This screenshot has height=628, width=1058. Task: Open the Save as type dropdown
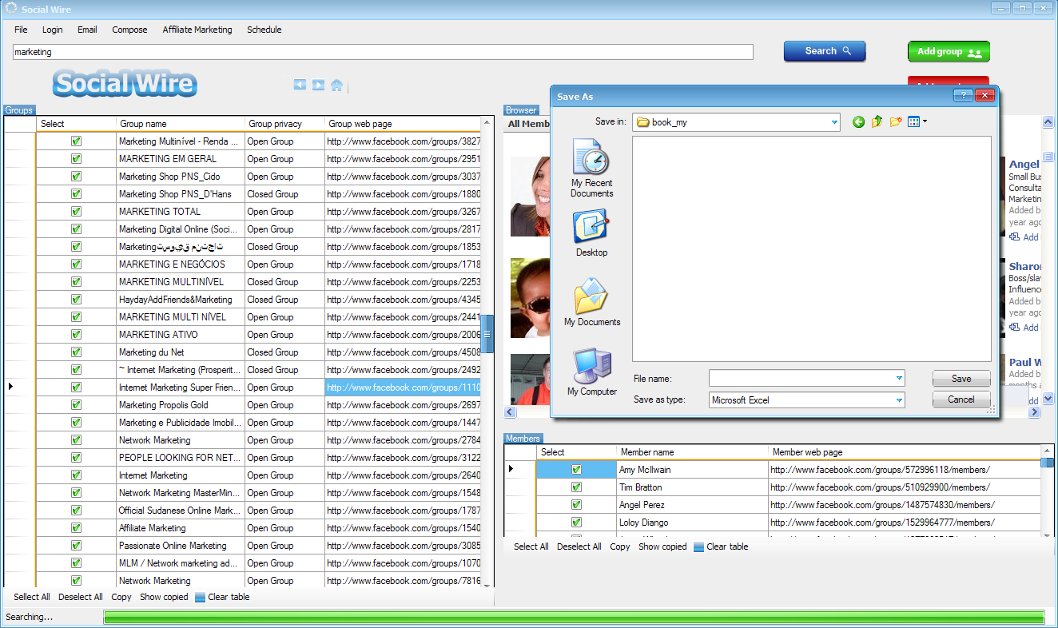point(899,400)
